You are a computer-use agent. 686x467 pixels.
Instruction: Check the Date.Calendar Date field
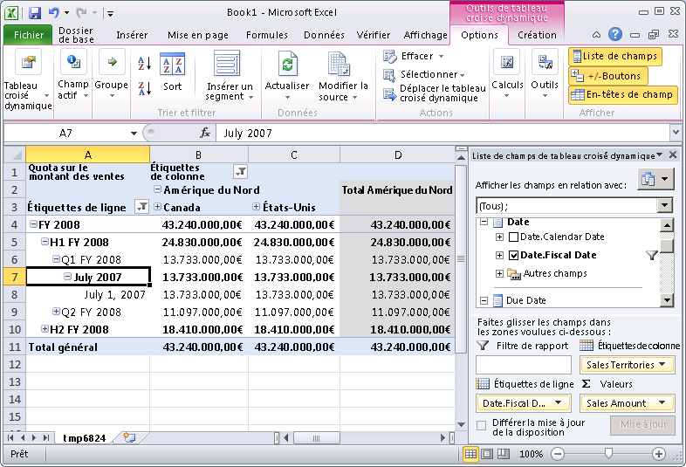pyautogui.click(x=513, y=237)
